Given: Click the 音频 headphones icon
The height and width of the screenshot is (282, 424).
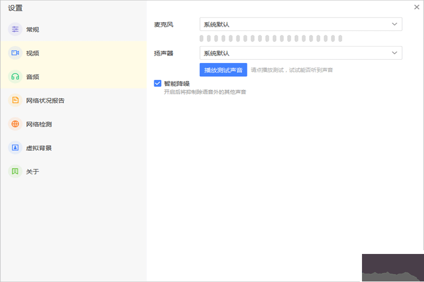Looking at the screenshot, I should (15, 77).
